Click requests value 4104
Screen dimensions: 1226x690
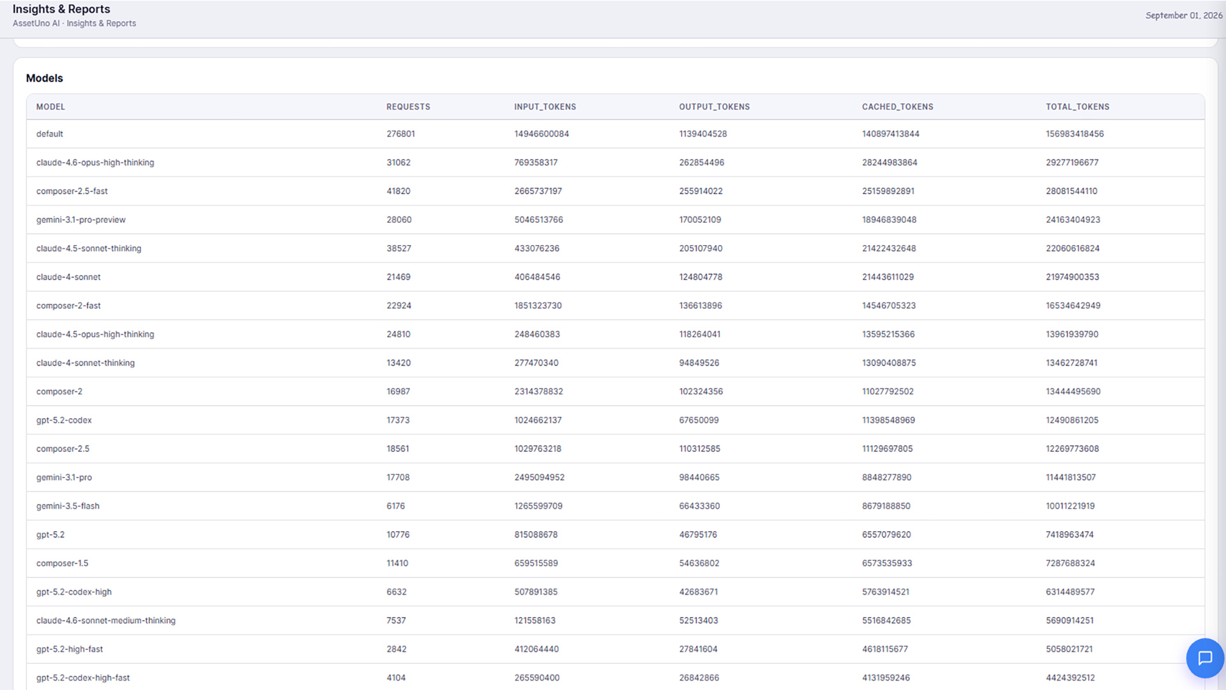pyautogui.click(x=396, y=678)
